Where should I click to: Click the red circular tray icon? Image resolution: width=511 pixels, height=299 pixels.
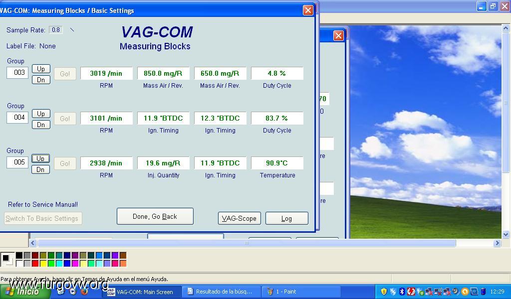coord(411,292)
